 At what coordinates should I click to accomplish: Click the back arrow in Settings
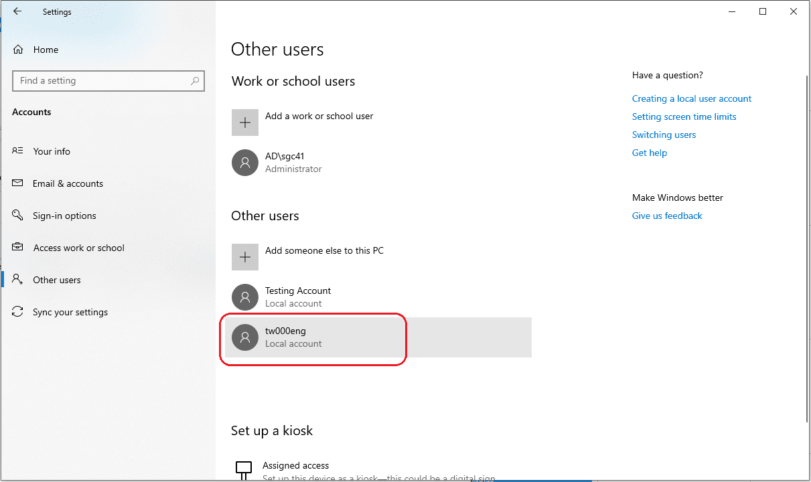[x=17, y=11]
